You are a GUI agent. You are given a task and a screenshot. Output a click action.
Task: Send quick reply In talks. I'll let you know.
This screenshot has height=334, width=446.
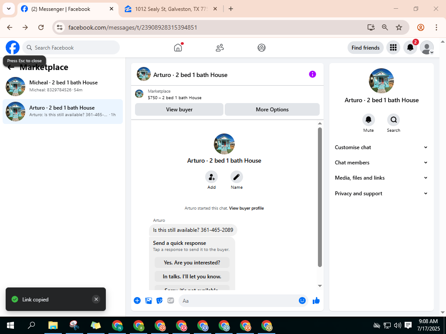coord(192,276)
